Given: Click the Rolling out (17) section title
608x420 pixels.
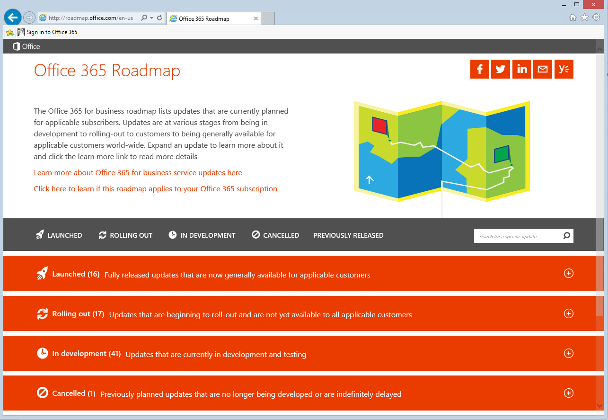Looking at the screenshot, I should tap(78, 314).
